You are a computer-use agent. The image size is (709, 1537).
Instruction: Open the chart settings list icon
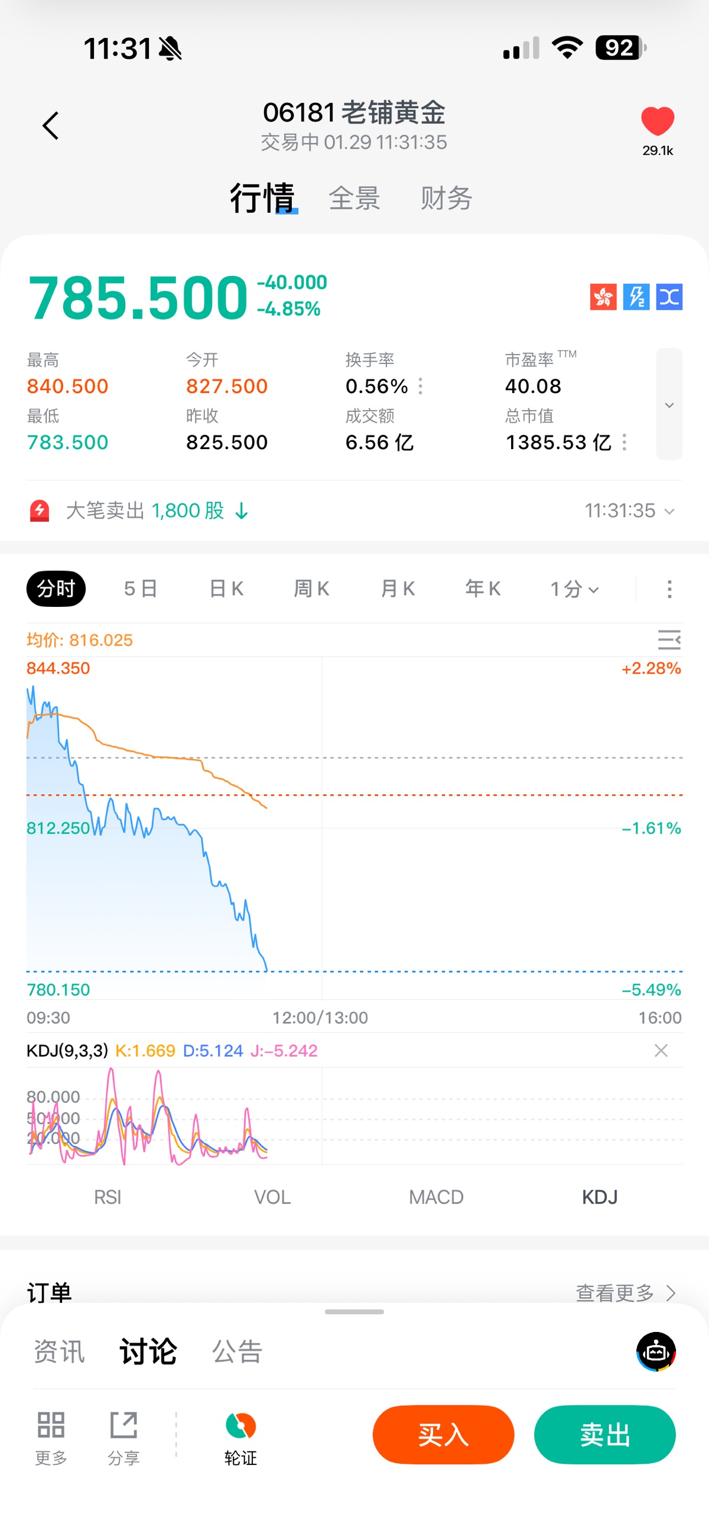(x=669, y=639)
